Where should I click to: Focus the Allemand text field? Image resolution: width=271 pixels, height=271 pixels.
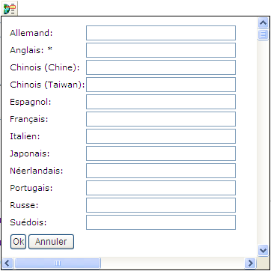161,33
